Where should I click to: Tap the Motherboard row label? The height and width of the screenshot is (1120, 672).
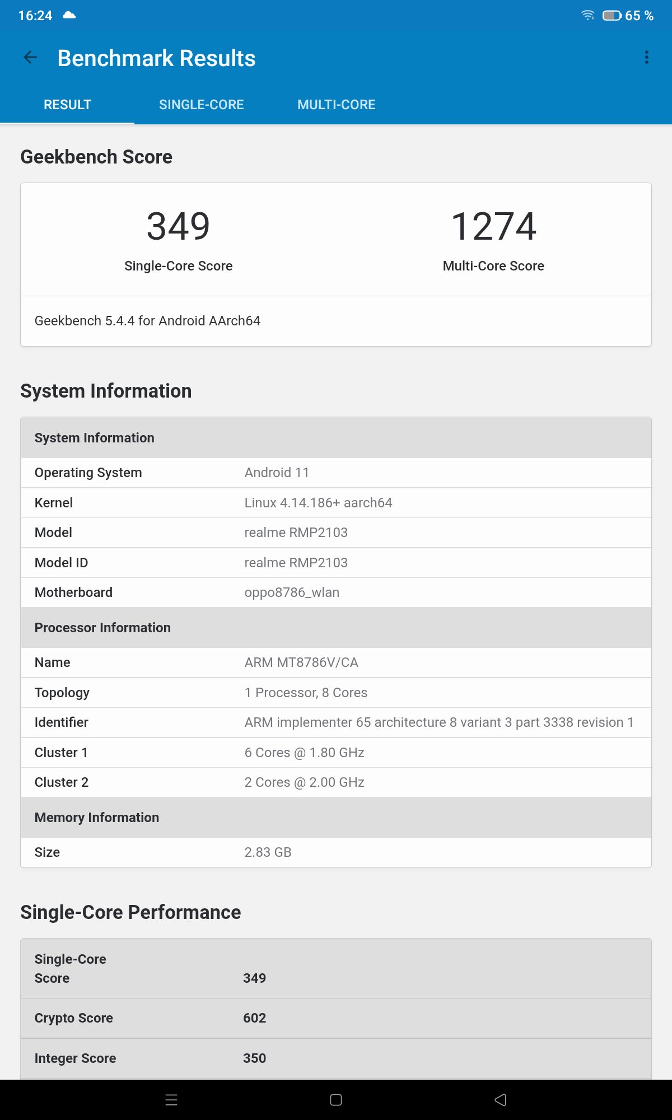pyautogui.click(x=73, y=592)
